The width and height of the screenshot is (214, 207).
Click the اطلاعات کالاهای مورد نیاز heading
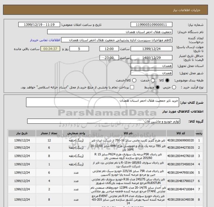[x=183, y=111]
